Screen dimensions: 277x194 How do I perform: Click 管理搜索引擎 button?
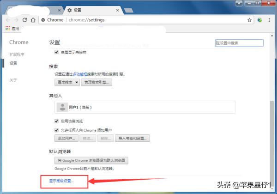pos(96,82)
